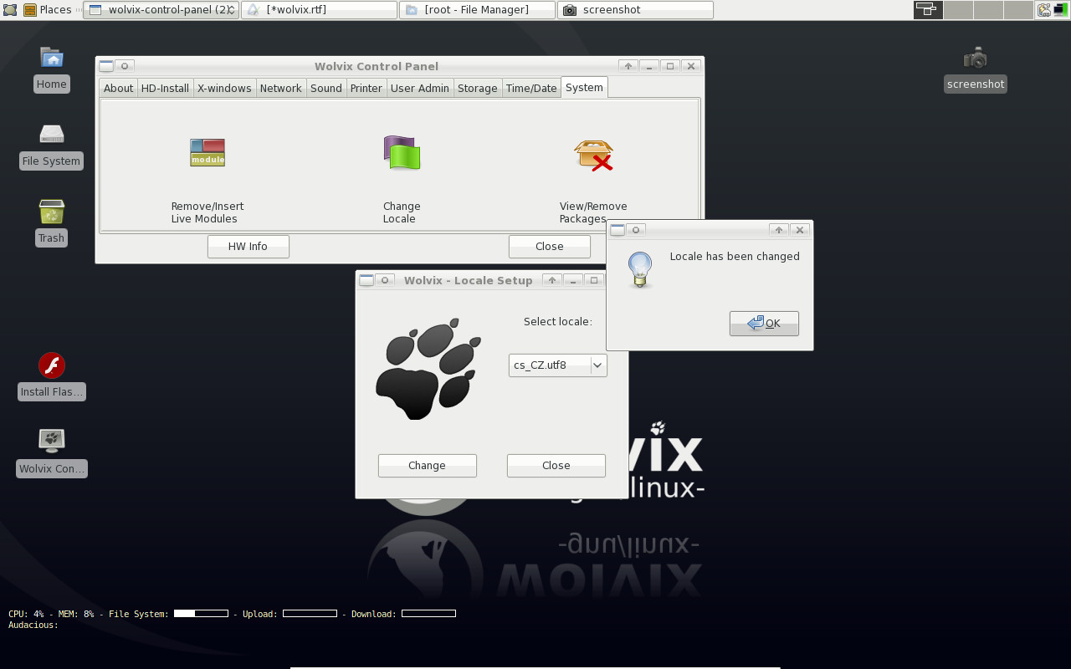Click the 'Select locale:' label
The height and width of the screenshot is (669, 1071).
(558, 321)
